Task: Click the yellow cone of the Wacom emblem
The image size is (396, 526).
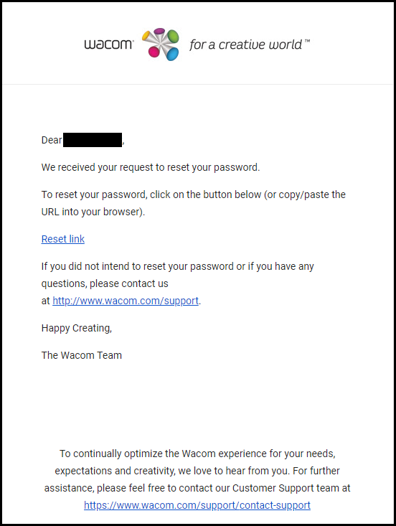Action: coord(148,36)
